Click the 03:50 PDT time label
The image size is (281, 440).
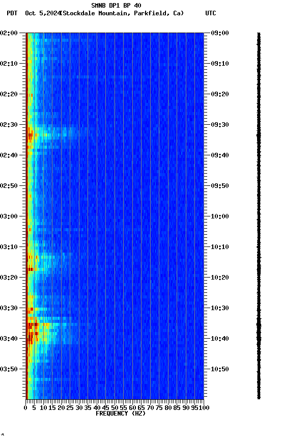(x=9, y=369)
